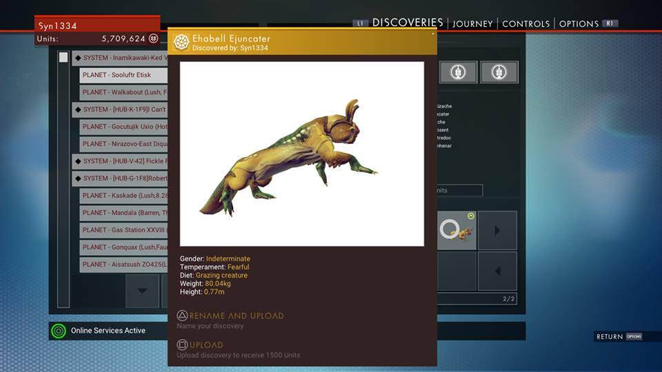Image resolution: width=662 pixels, height=372 pixels.
Task: Click the square Upload button icon
Action: coord(182,344)
